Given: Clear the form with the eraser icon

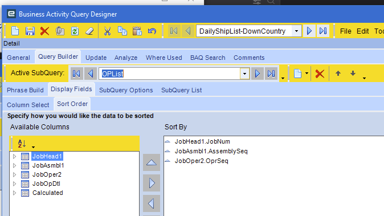Looking at the screenshot, I should click(89, 31).
